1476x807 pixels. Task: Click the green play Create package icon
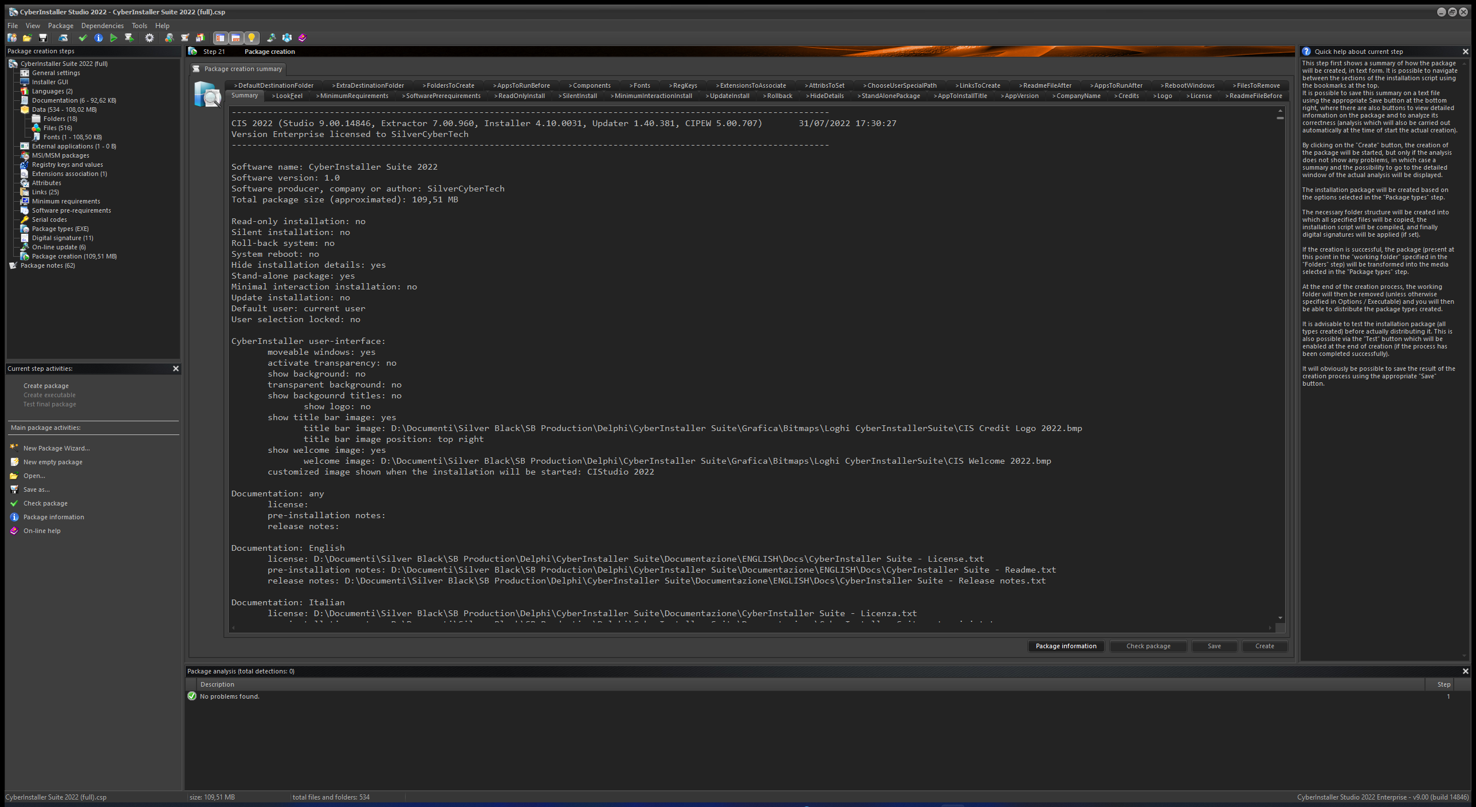(113, 38)
